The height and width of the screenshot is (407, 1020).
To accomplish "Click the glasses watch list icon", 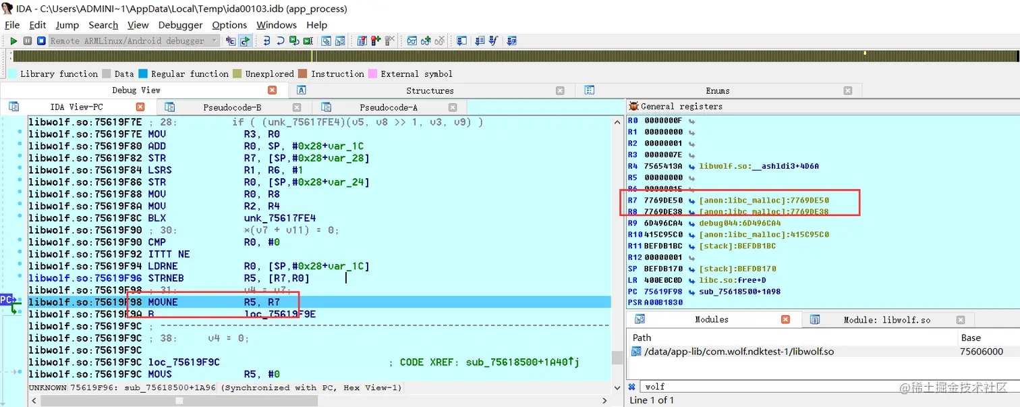I will tap(412, 40).
